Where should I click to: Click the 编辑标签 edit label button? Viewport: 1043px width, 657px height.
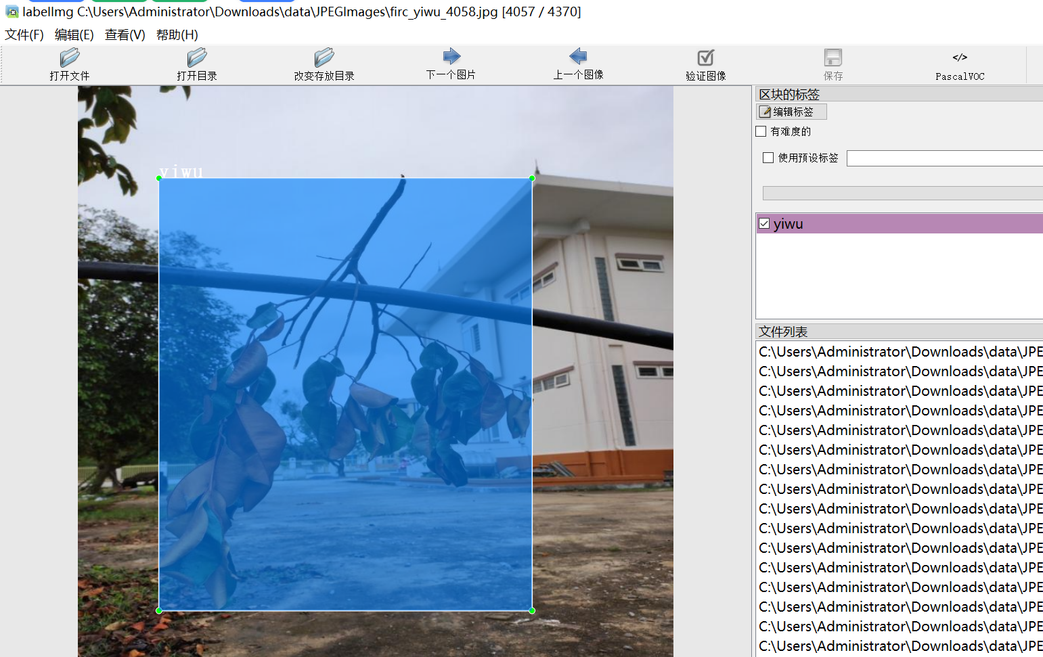pyautogui.click(x=791, y=112)
